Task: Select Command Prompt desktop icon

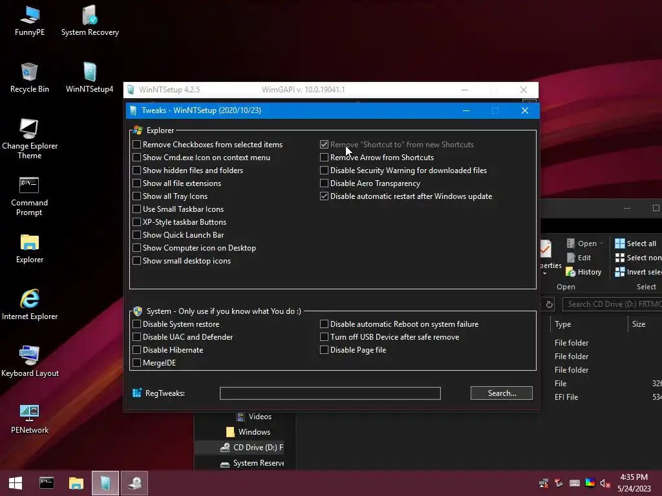Action: pyautogui.click(x=29, y=196)
